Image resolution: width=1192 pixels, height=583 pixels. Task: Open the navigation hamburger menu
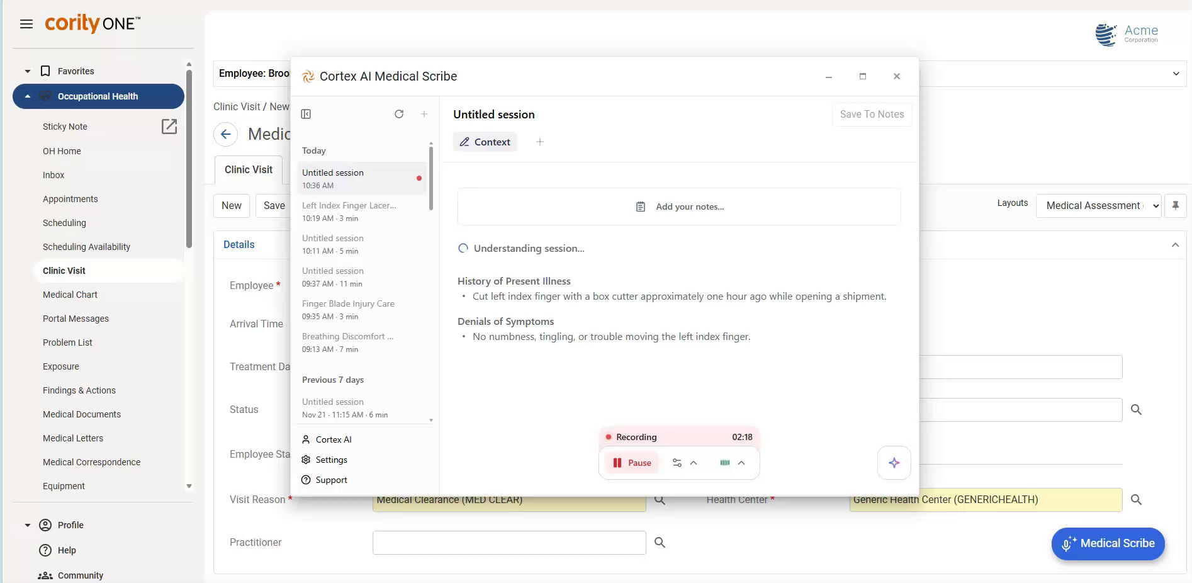(x=26, y=24)
